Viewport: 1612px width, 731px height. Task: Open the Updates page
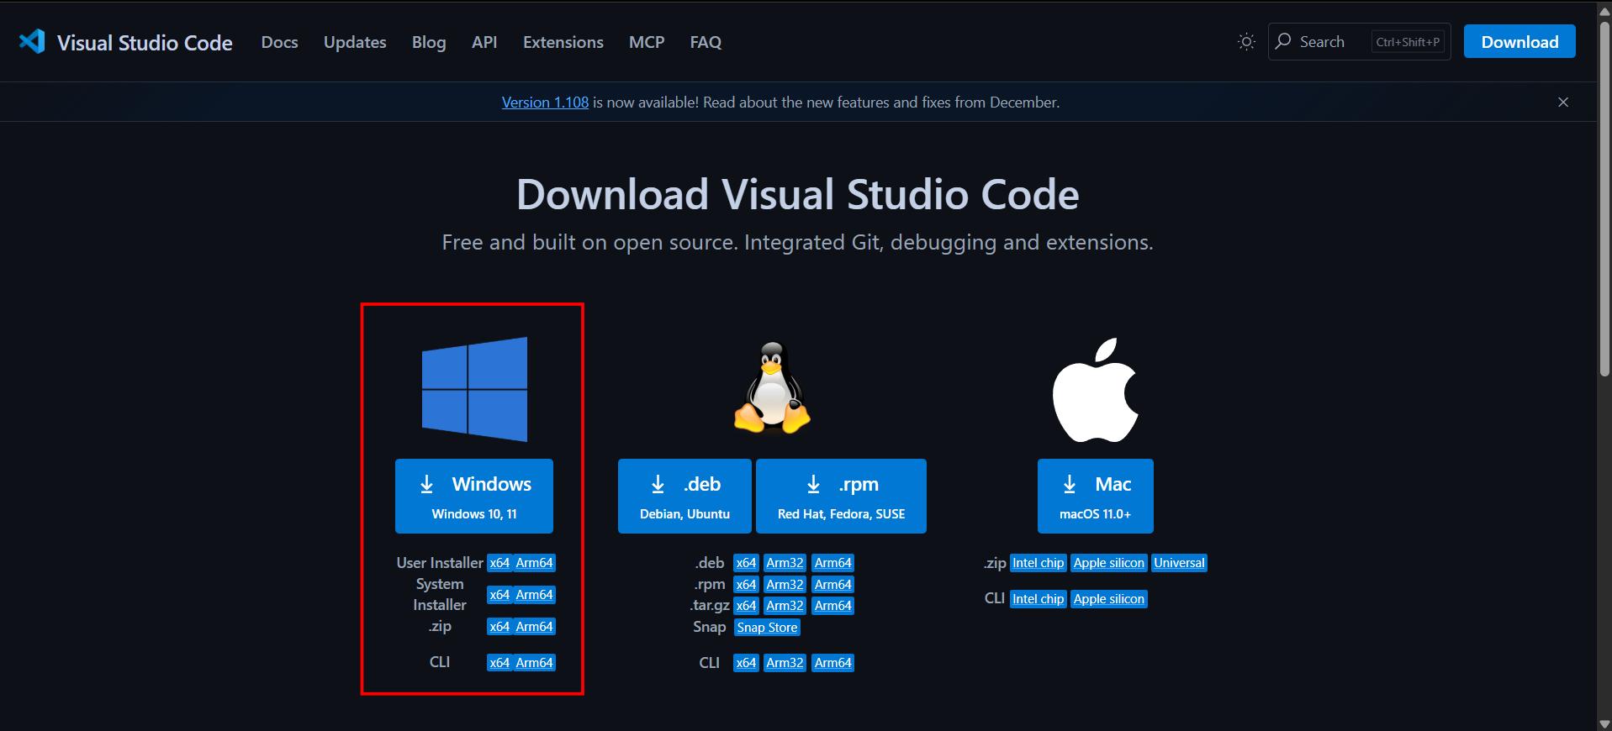(355, 42)
